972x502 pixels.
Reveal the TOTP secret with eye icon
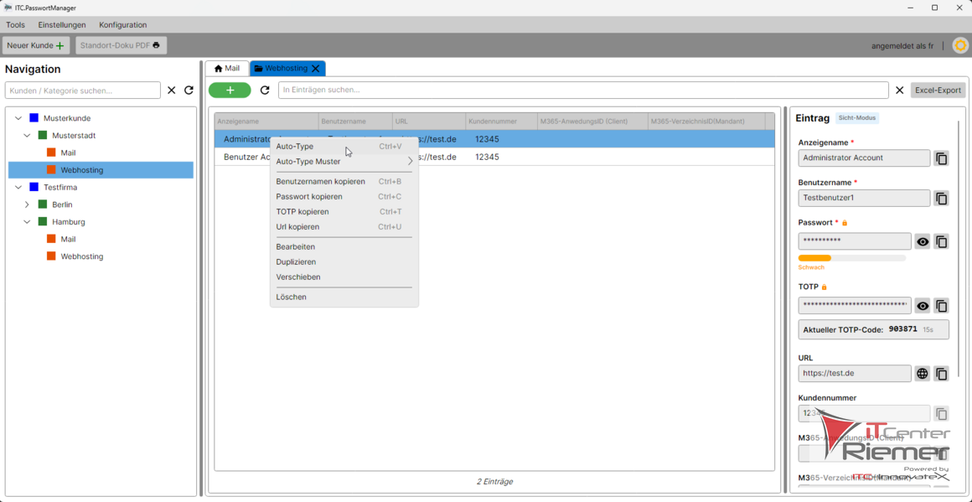point(923,306)
